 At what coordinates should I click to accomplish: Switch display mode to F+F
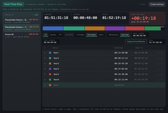[x=60, y=35]
